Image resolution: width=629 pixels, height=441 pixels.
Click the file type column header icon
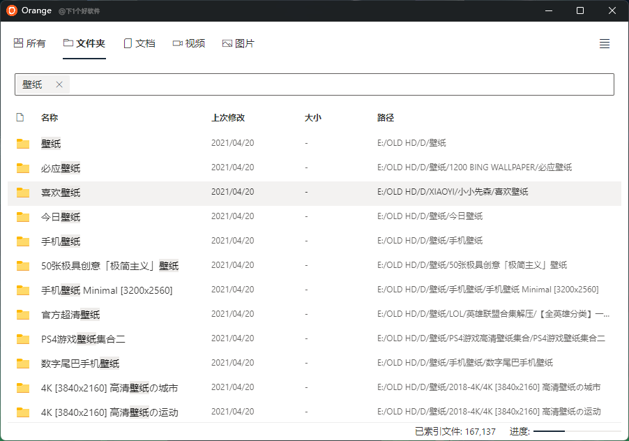(20, 118)
